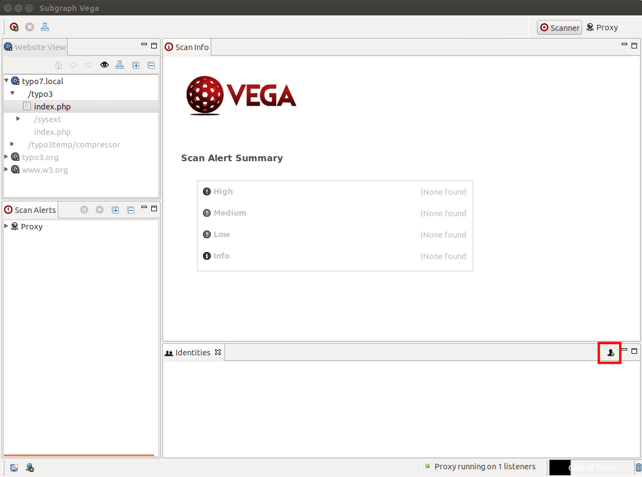Click the home icon in Website View
The height and width of the screenshot is (477, 642).
point(58,65)
